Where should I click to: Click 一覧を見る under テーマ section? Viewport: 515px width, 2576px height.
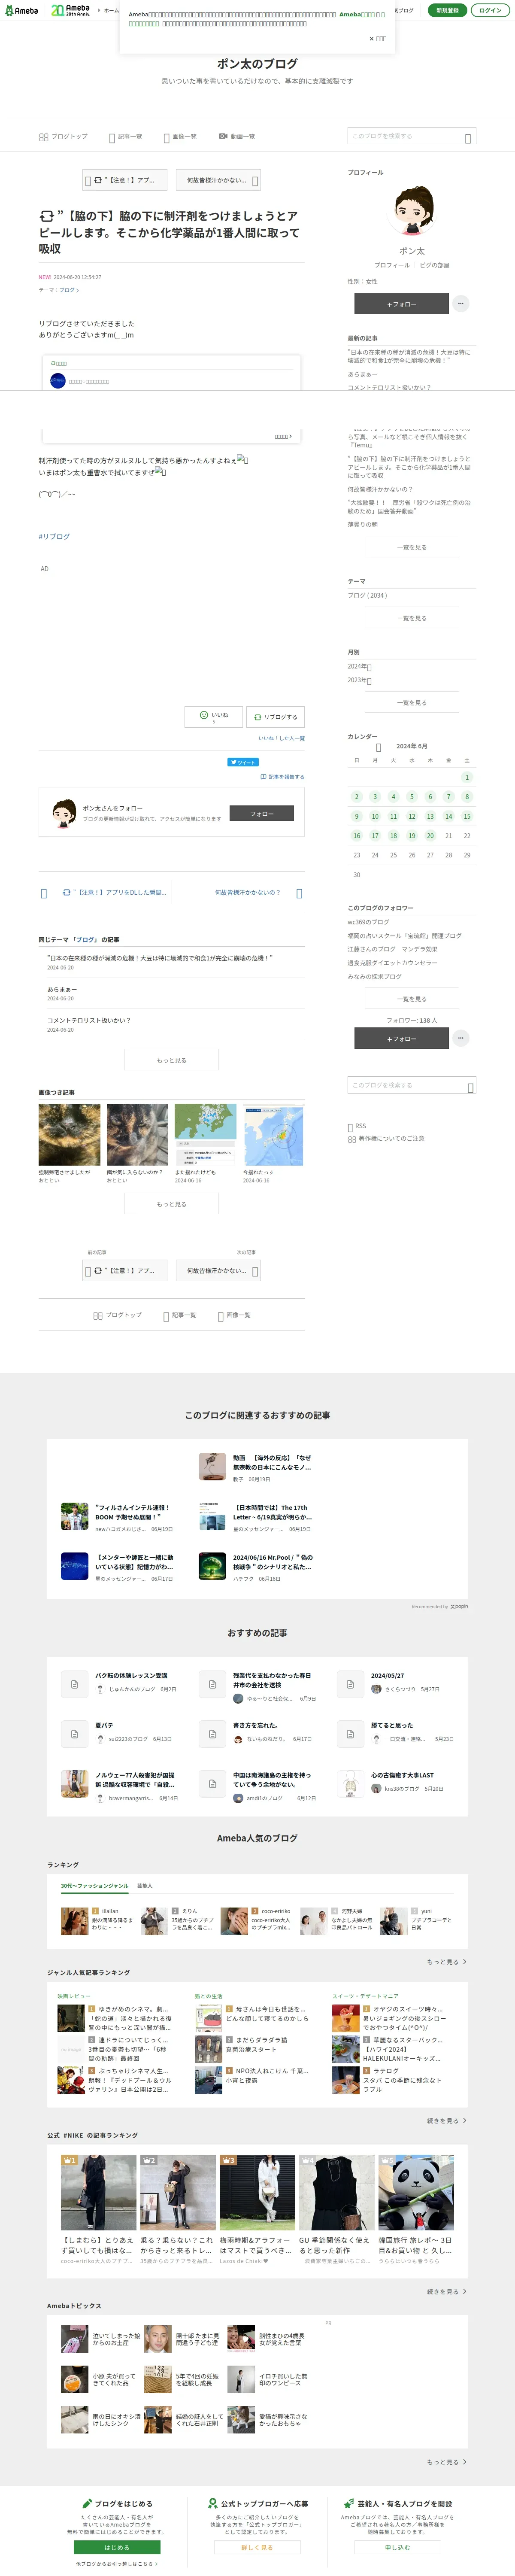click(x=411, y=618)
